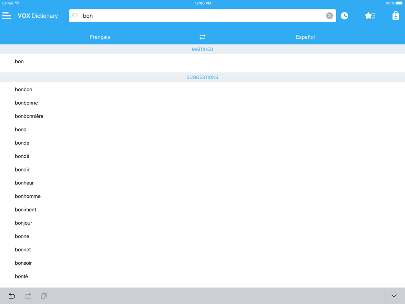Pick the suggestion bonté
The image size is (405, 304).
(202, 276)
